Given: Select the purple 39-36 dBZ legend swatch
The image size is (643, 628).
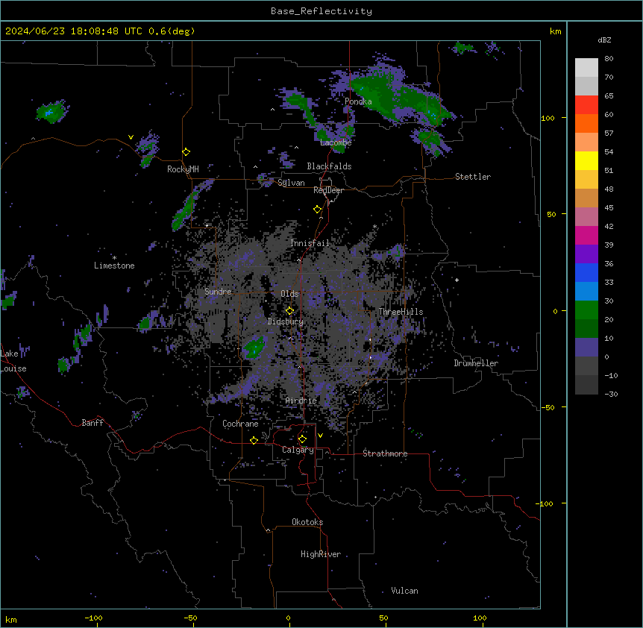Looking at the screenshot, I should 586,254.
